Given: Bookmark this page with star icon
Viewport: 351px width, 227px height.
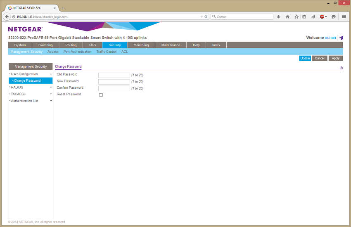Looking at the screenshot, I should coord(296,17).
